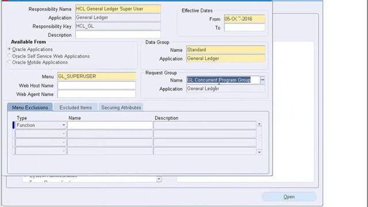Click the Open button in background window

coord(289,197)
